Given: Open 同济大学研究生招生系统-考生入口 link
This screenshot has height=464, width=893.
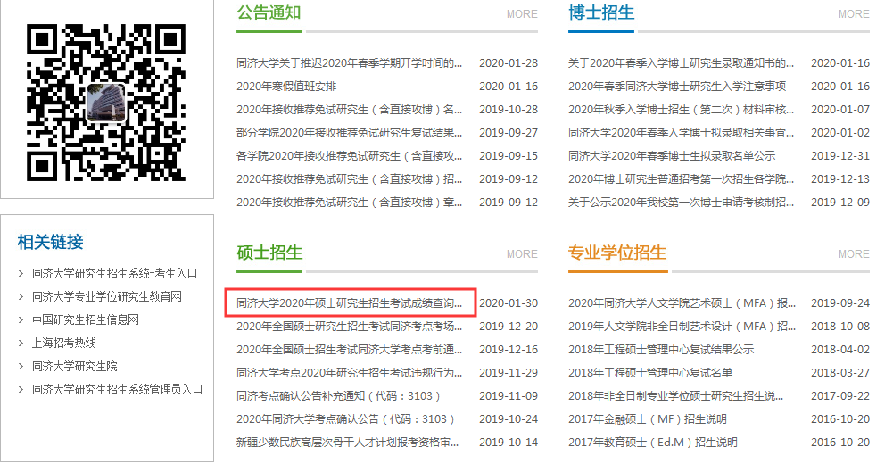Looking at the screenshot, I should [x=114, y=273].
